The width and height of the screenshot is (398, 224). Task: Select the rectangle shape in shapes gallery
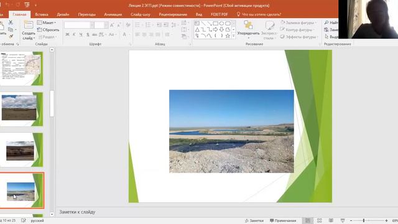pos(216,24)
